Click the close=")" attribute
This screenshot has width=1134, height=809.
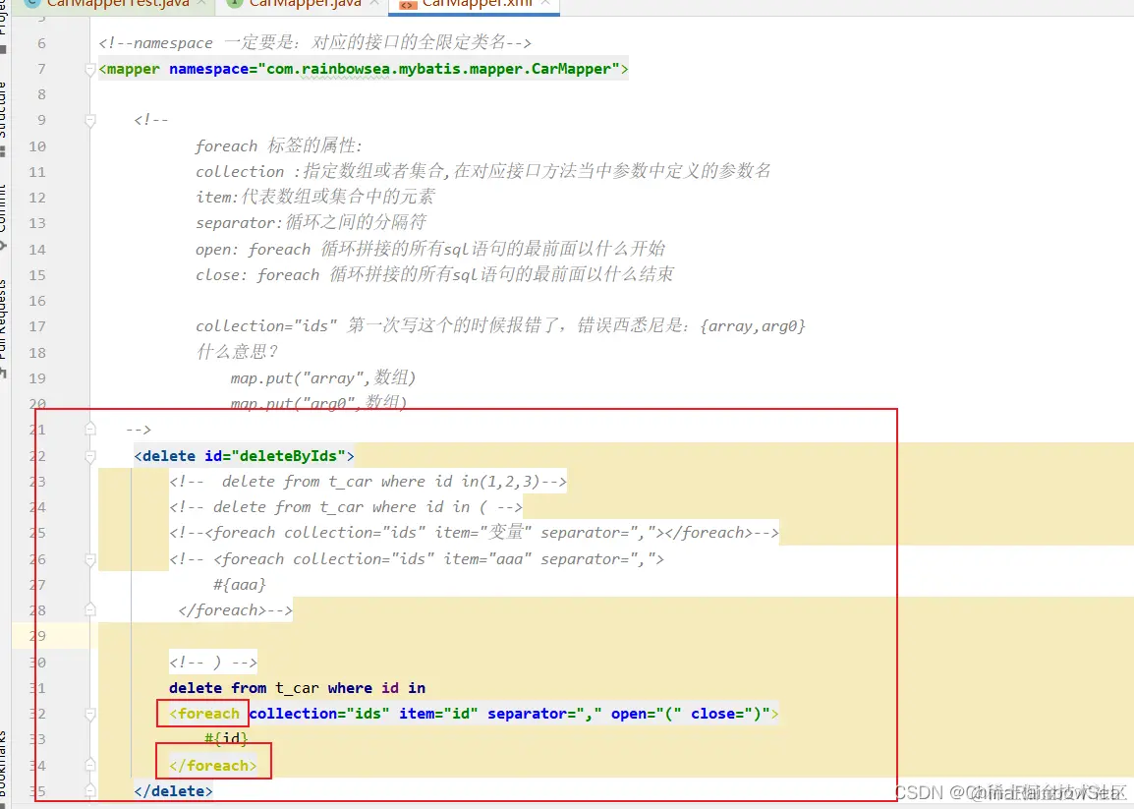[x=730, y=714]
